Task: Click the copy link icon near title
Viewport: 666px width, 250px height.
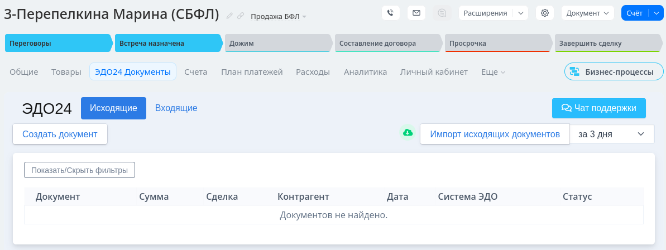Action: [x=241, y=16]
